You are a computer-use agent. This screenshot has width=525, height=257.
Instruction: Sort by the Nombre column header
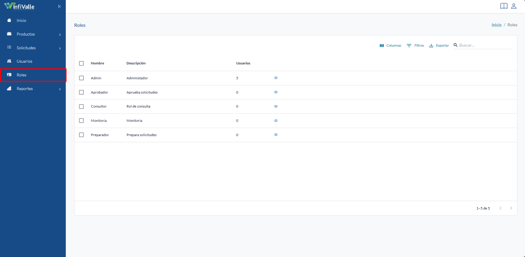pos(97,63)
